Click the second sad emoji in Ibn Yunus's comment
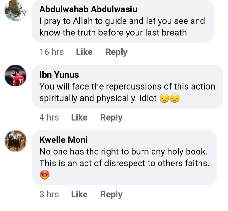 click(x=174, y=99)
